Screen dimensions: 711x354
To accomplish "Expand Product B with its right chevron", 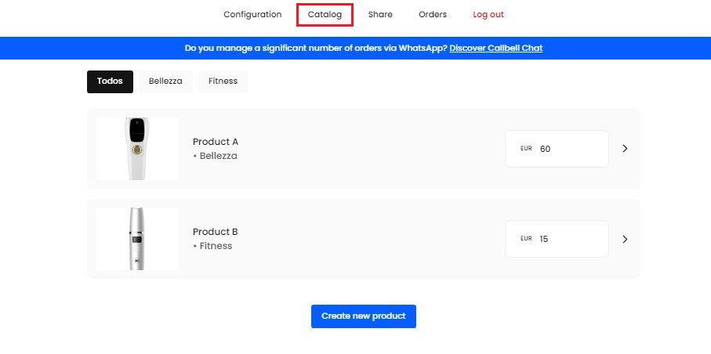I will point(625,239).
